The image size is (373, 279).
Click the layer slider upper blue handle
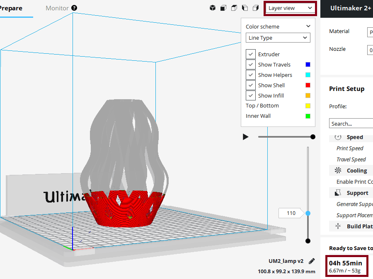[x=308, y=213]
